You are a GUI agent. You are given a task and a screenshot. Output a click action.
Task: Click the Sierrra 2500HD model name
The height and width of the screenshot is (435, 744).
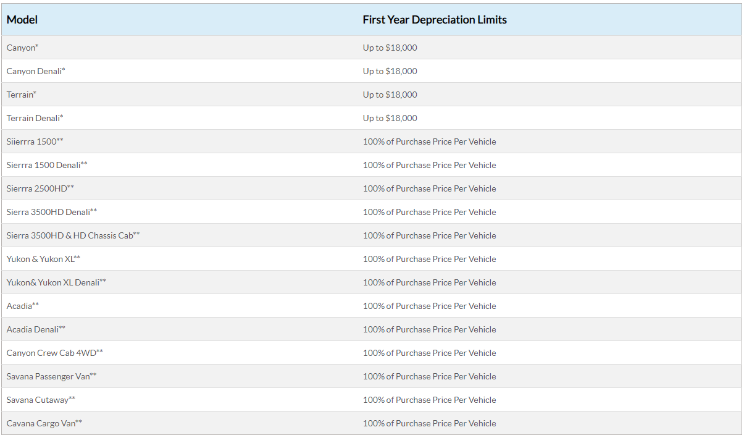pos(41,188)
